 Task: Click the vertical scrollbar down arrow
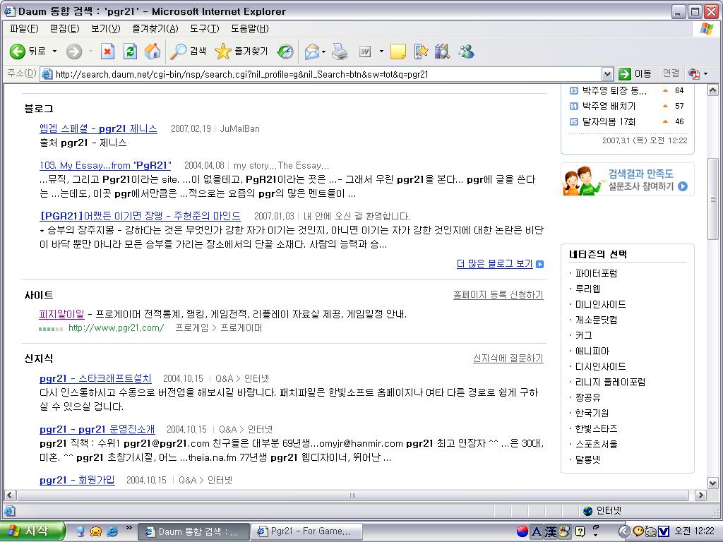click(x=713, y=483)
